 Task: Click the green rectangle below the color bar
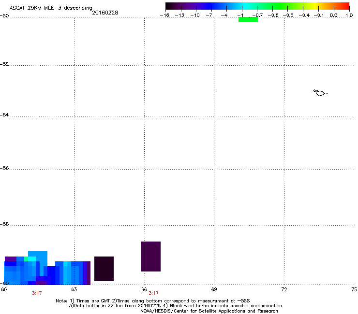248,20
